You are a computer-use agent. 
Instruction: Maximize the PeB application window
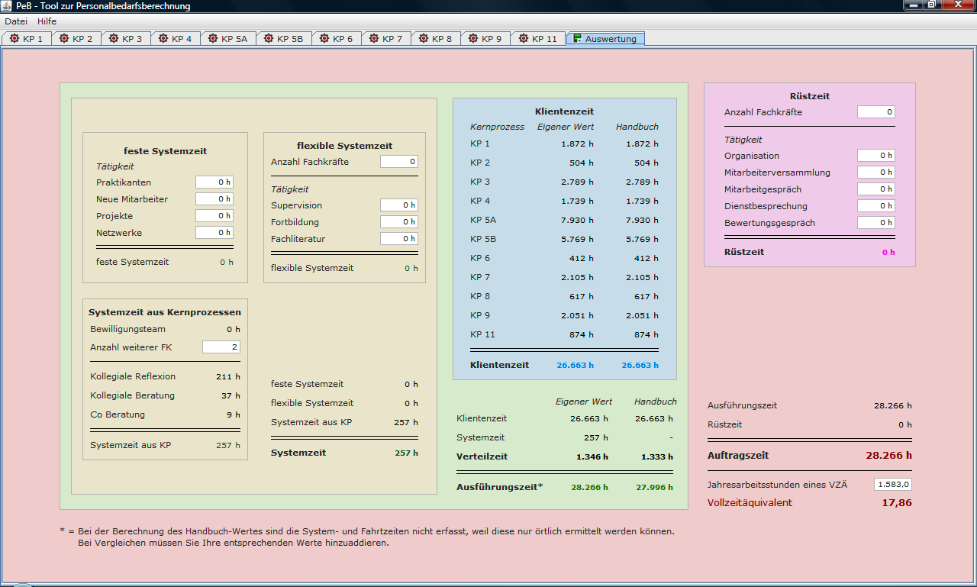(x=931, y=5)
